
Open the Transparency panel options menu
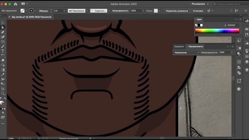click(233, 47)
